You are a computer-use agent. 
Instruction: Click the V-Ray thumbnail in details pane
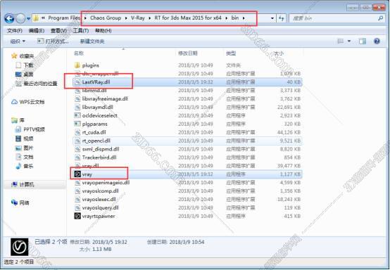coord(20,247)
